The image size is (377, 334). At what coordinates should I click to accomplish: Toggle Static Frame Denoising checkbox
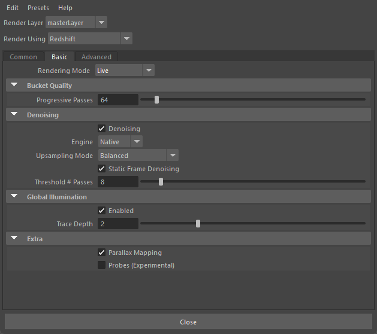(x=102, y=169)
